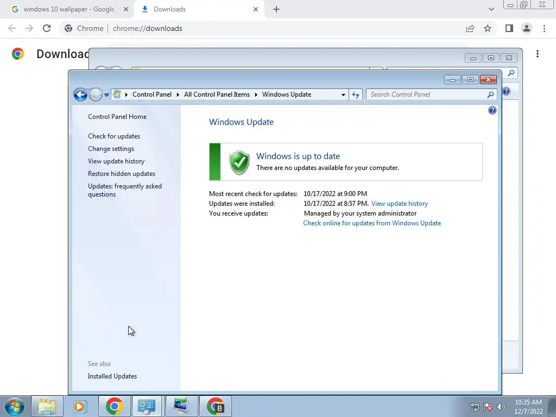Click Chrome forward navigation arrow
The image size is (556, 417).
29,28
